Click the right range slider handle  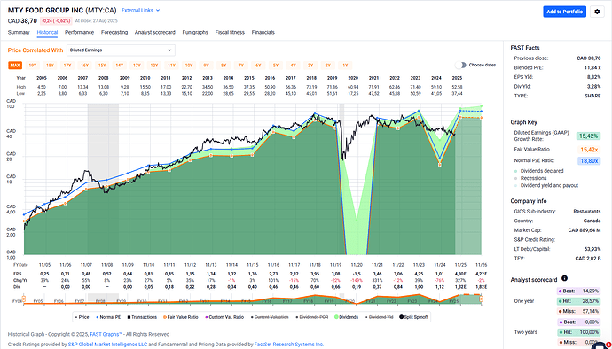pos(482,299)
